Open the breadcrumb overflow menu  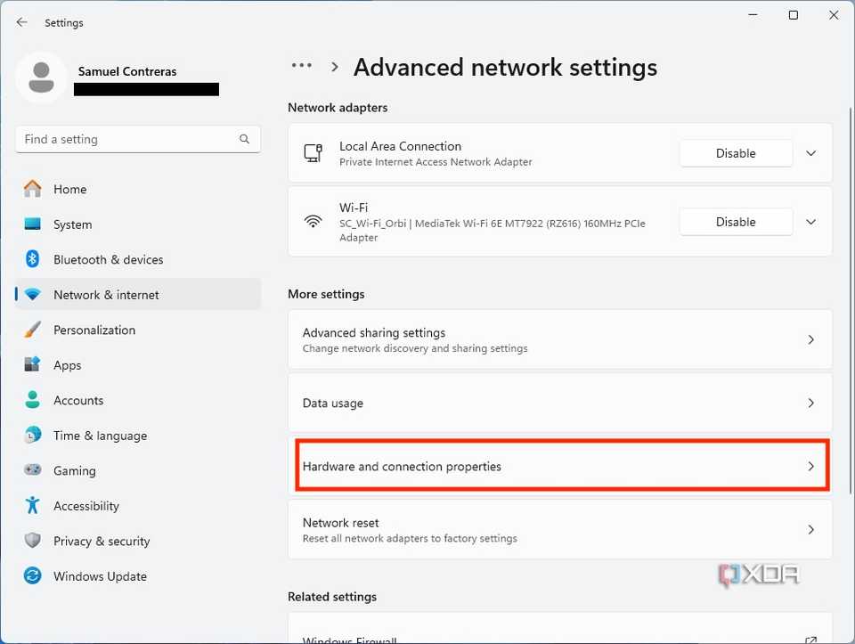301,66
